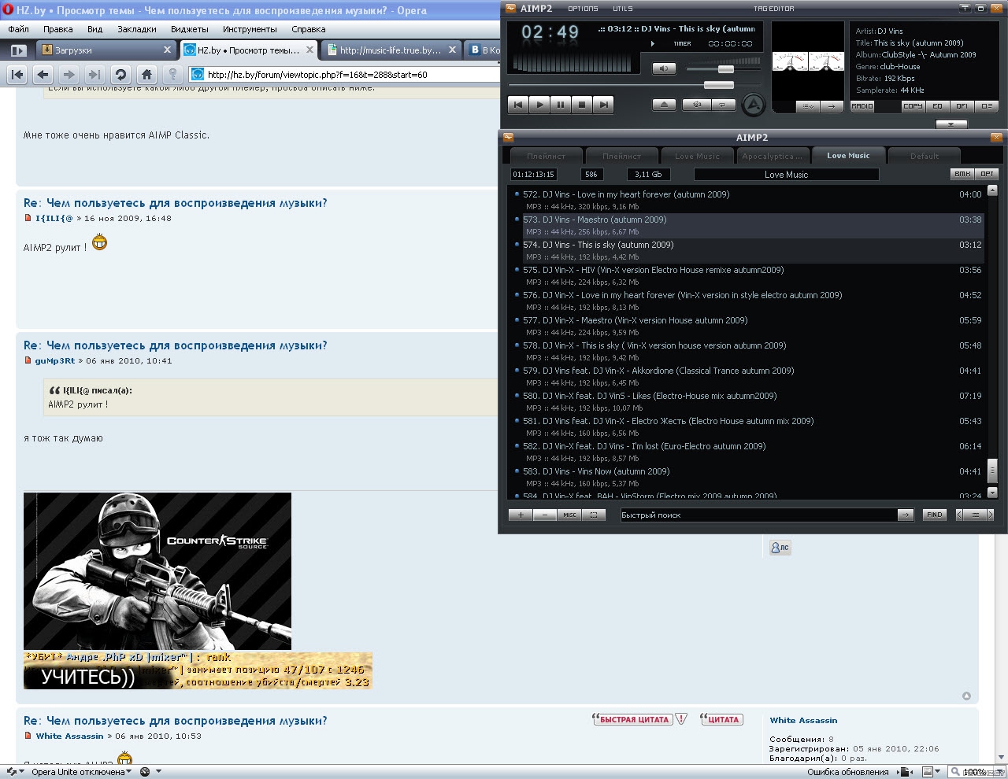The image size is (1008, 779).
Task: Open visualization list dropdown under VU meters
Action: tap(807, 106)
